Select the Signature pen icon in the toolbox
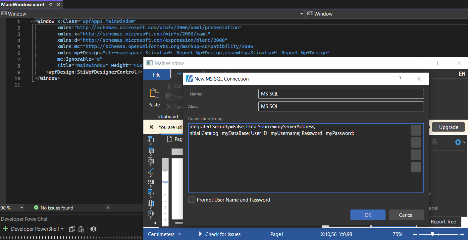The image size is (468, 240). pos(151,171)
